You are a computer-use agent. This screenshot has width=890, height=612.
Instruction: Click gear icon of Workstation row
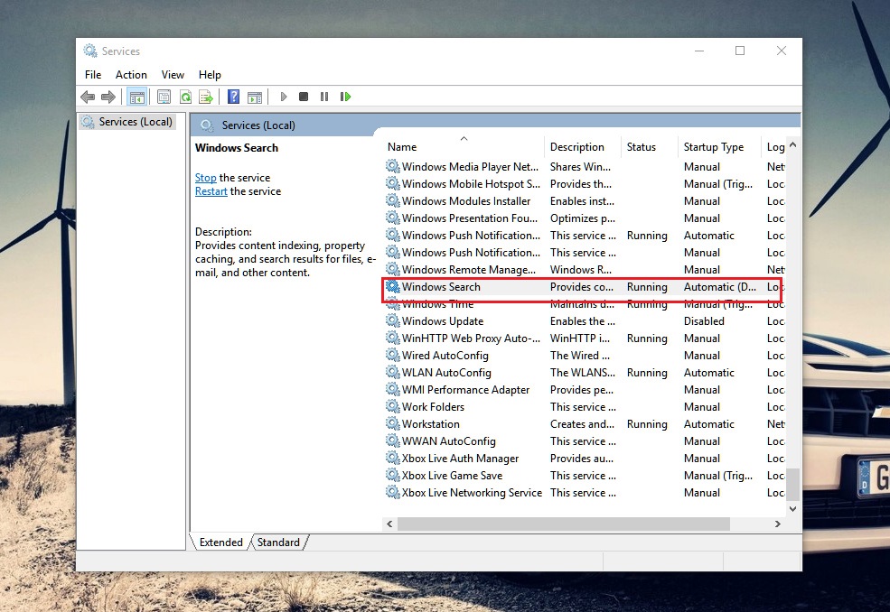point(393,423)
